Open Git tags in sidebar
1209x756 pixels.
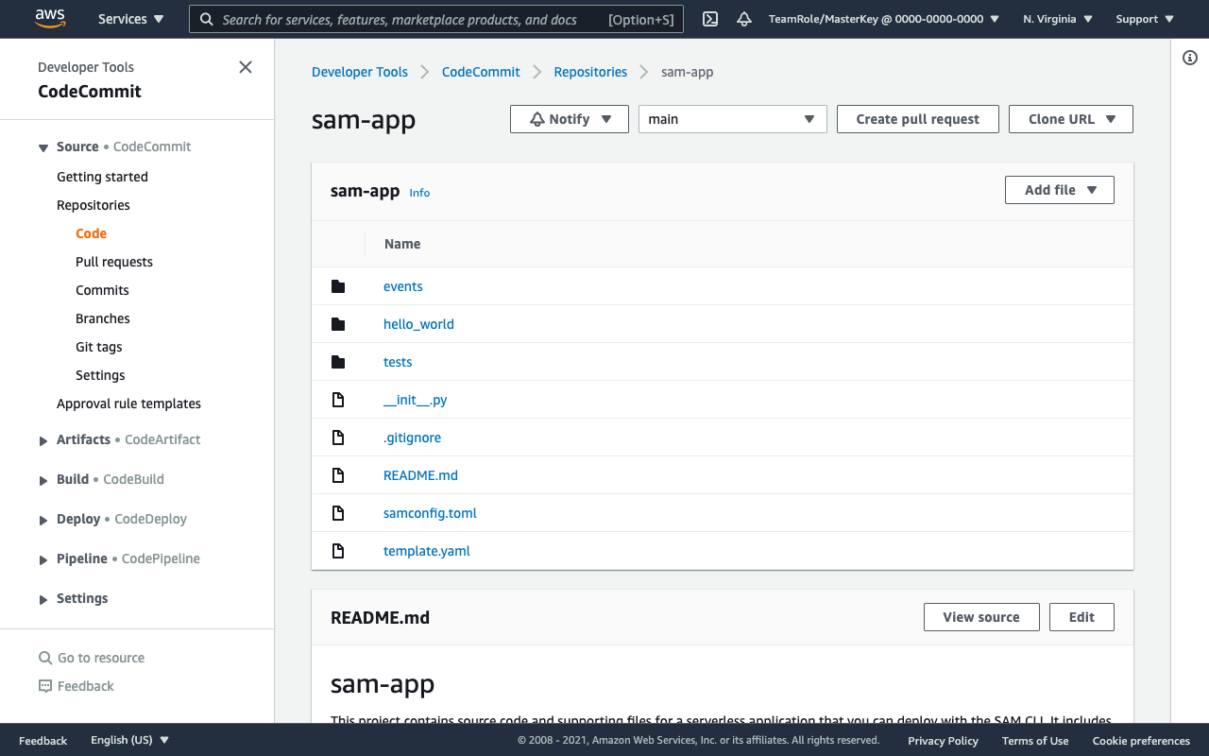click(99, 347)
